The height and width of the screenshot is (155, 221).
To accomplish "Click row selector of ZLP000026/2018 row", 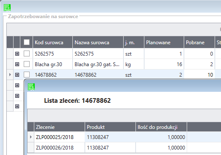I will point(30,147).
